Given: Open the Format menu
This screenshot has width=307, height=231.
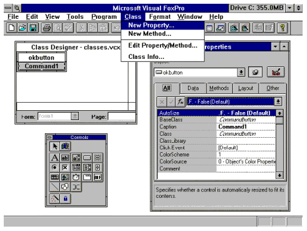Looking at the screenshot, I should tap(160, 17).
